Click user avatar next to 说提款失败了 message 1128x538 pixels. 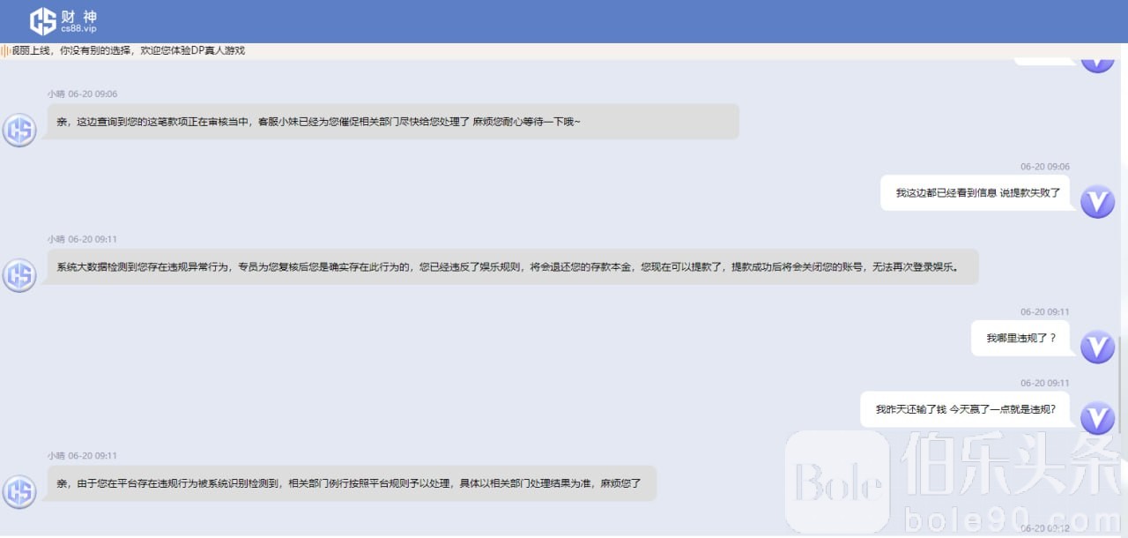tap(1097, 202)
